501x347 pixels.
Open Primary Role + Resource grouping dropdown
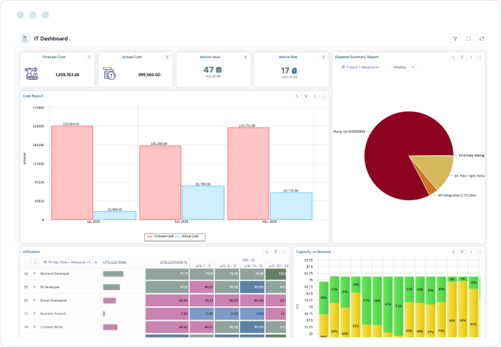click(71, 262)
